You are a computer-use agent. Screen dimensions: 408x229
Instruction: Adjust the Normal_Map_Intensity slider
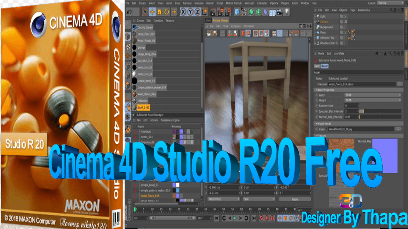[x=380, y=117]
